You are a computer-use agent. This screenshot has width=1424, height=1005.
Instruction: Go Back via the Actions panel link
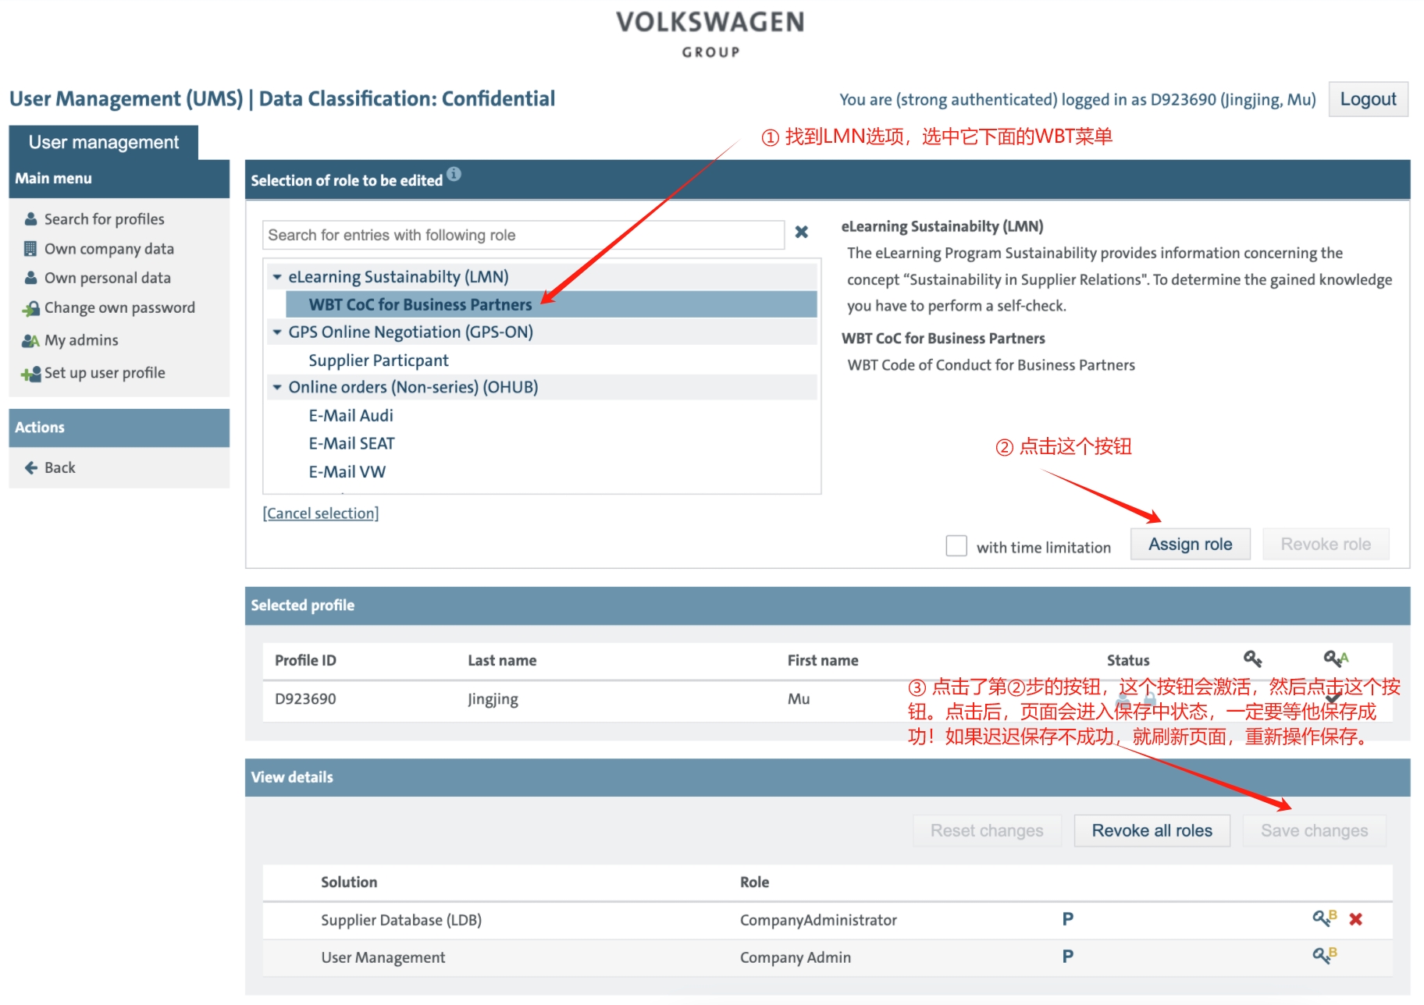pyautogui.click(x=59, y=467)
